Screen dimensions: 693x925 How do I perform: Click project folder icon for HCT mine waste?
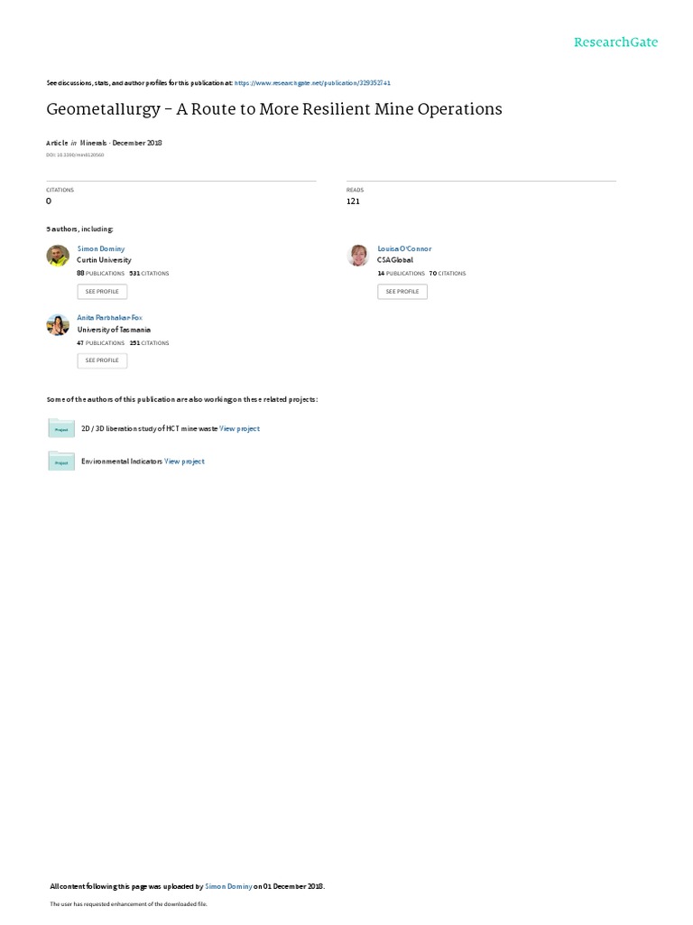pos(61,428)
